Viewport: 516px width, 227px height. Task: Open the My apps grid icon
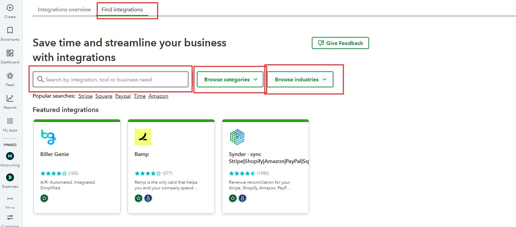10,121
